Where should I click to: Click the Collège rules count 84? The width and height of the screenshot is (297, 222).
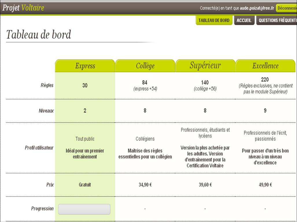point(145,82)
